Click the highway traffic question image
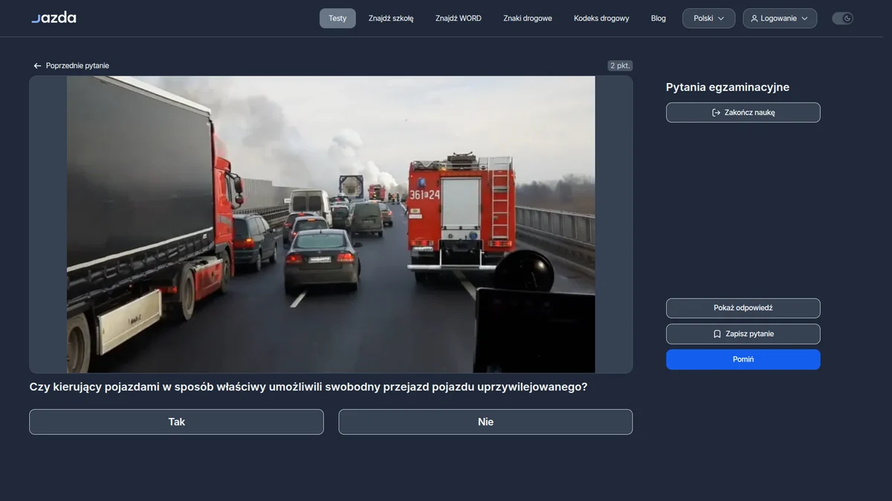The width and height of the screenshot is (892, 501). (331, 224)
